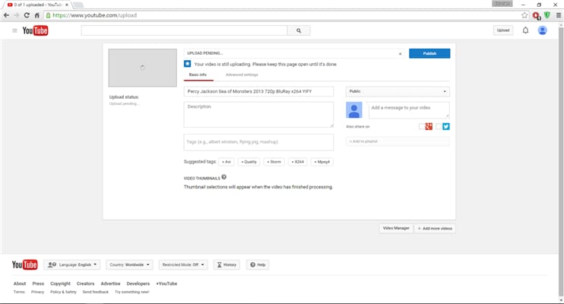564x304 pixels.
Task: Click the browser address bar URL
Action: (x=94, y=15)
